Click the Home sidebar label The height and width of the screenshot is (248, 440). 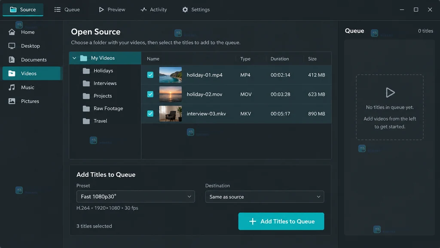(28, 32)
